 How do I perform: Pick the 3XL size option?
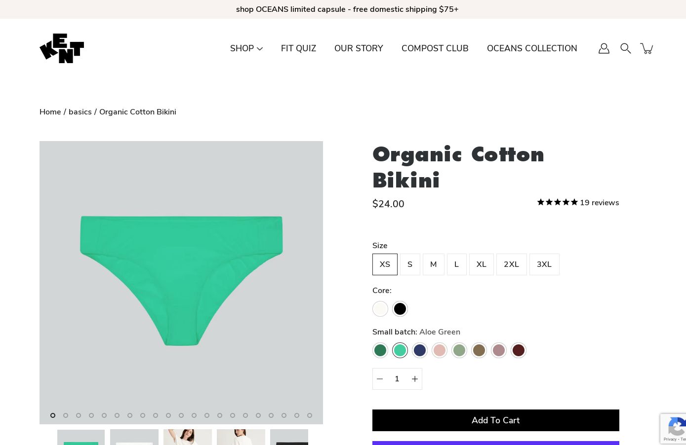544,264
